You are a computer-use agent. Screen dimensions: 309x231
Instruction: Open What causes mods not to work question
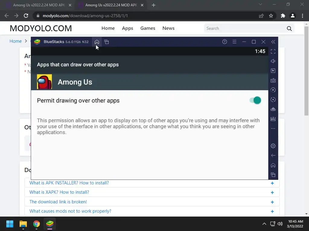pos(70,211)
